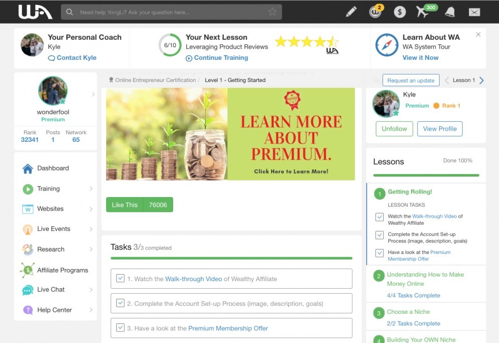The image size is (499, 343).
Task: Click the compass WA System Tour icon
Action: (387, 45)
